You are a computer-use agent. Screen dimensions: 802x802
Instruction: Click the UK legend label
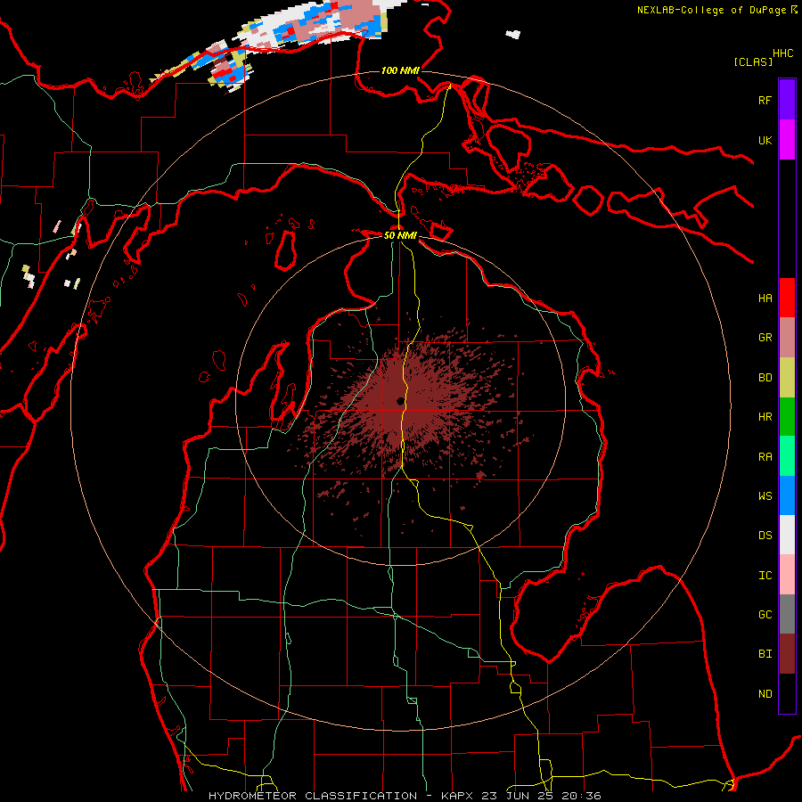click(x=765, y=140)
